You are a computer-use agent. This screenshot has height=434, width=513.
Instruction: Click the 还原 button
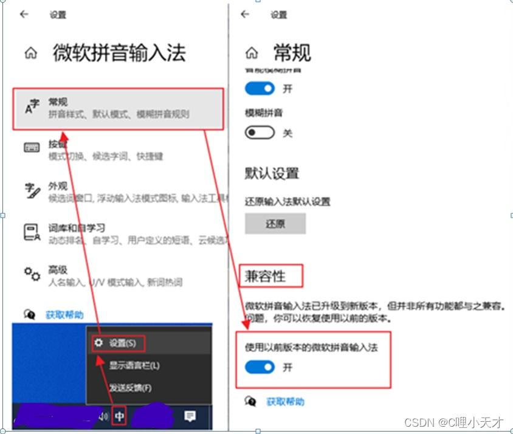(x=275, y=224)
